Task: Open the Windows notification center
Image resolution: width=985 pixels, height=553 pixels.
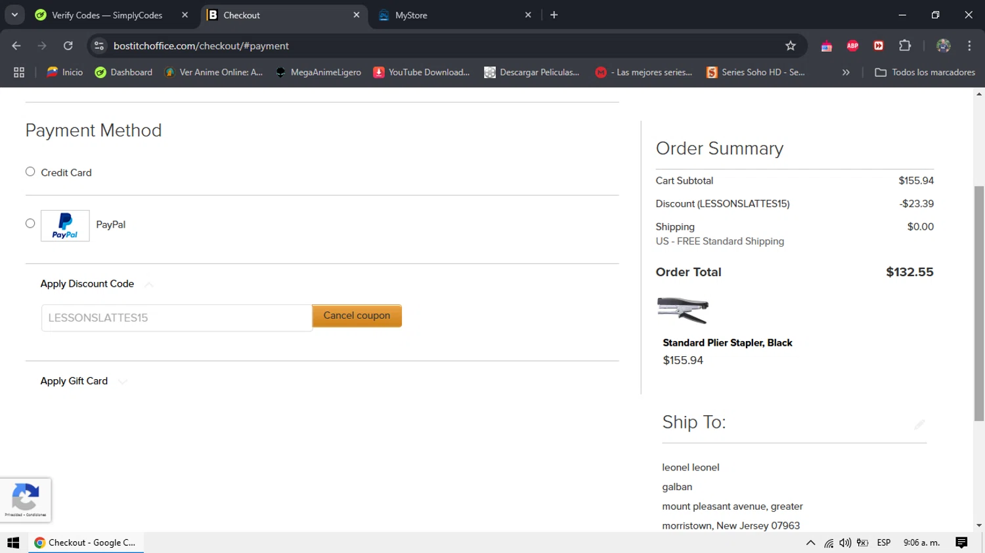Action: 962,543
